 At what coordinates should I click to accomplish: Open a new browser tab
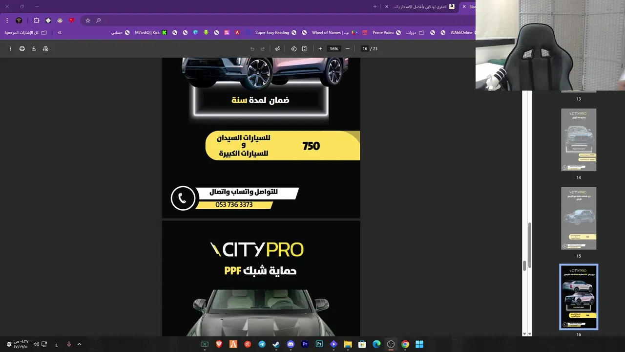pyautogui.click(x=375, y=7)
